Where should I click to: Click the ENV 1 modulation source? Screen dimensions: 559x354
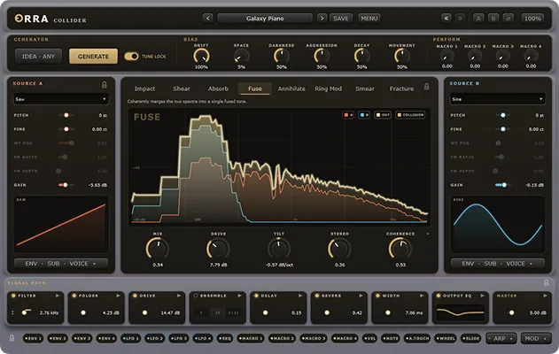(33, 338)
